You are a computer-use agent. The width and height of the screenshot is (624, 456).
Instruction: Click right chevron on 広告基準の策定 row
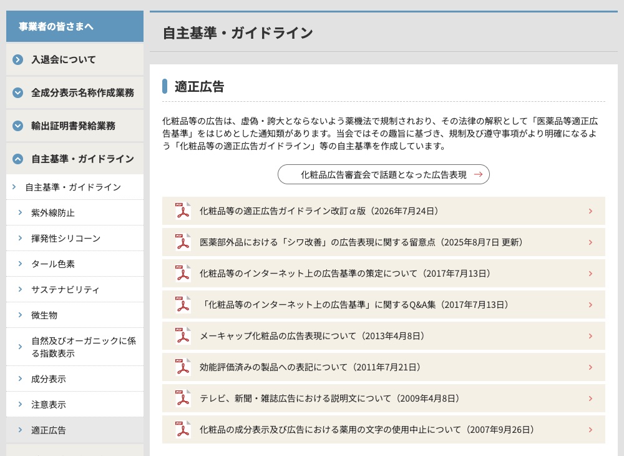(x=590, y=274)
